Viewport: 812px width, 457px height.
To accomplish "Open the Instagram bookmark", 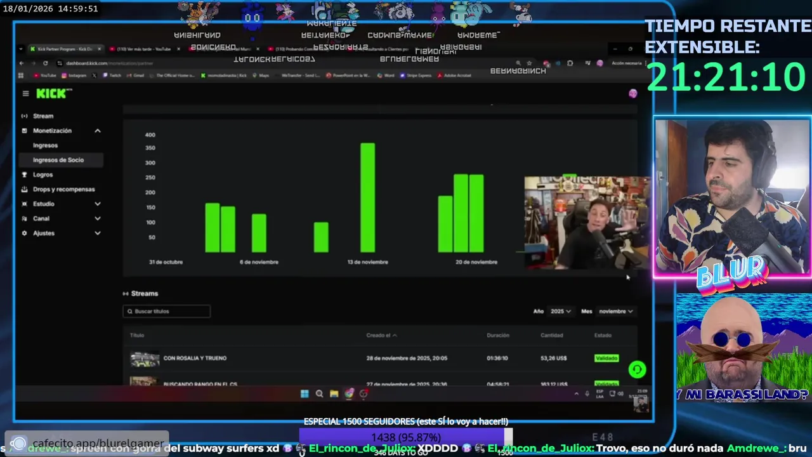I will (x=75, y=75).
